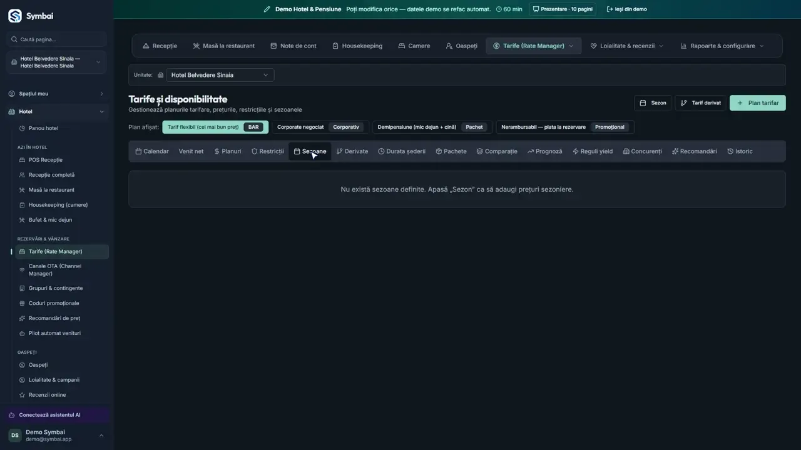This screenshot has height=450, width=801.
Task: Click the Ieși din demo link
Action: click(626, 9)
